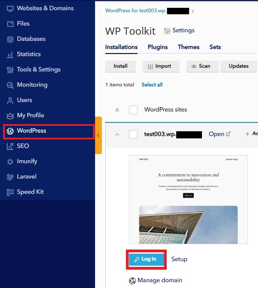Open Imunify sidebar entry
The height and width of the screenshot is (288, 258).
click(x=27, y=161)
